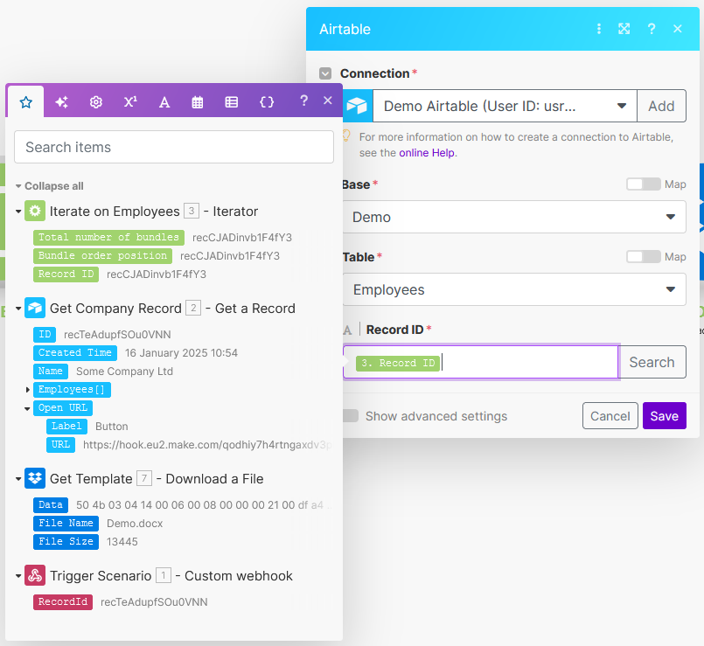Image resolution: width=704 pixels, height=646 pixels.
Task: Collapse the Trigger Scenario group
Action: point(18,576)
